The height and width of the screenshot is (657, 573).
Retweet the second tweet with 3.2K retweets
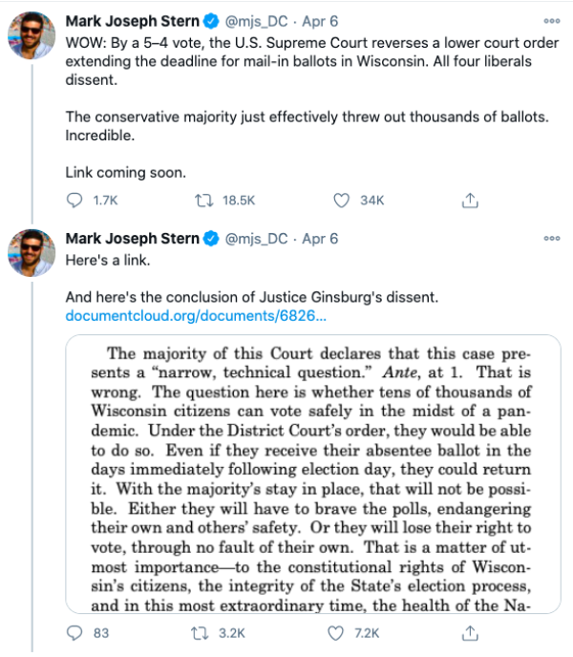point(200,633)
